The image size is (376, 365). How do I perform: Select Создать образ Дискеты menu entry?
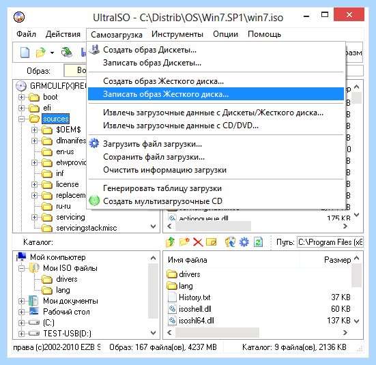pyautogui.click(x=216, y=50)
